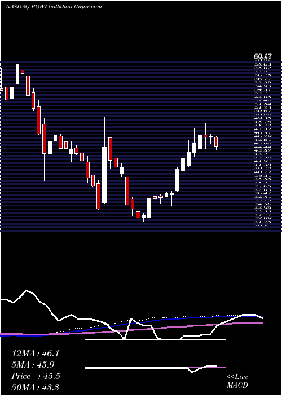Click the <<Live MACD label

[237, 381]
